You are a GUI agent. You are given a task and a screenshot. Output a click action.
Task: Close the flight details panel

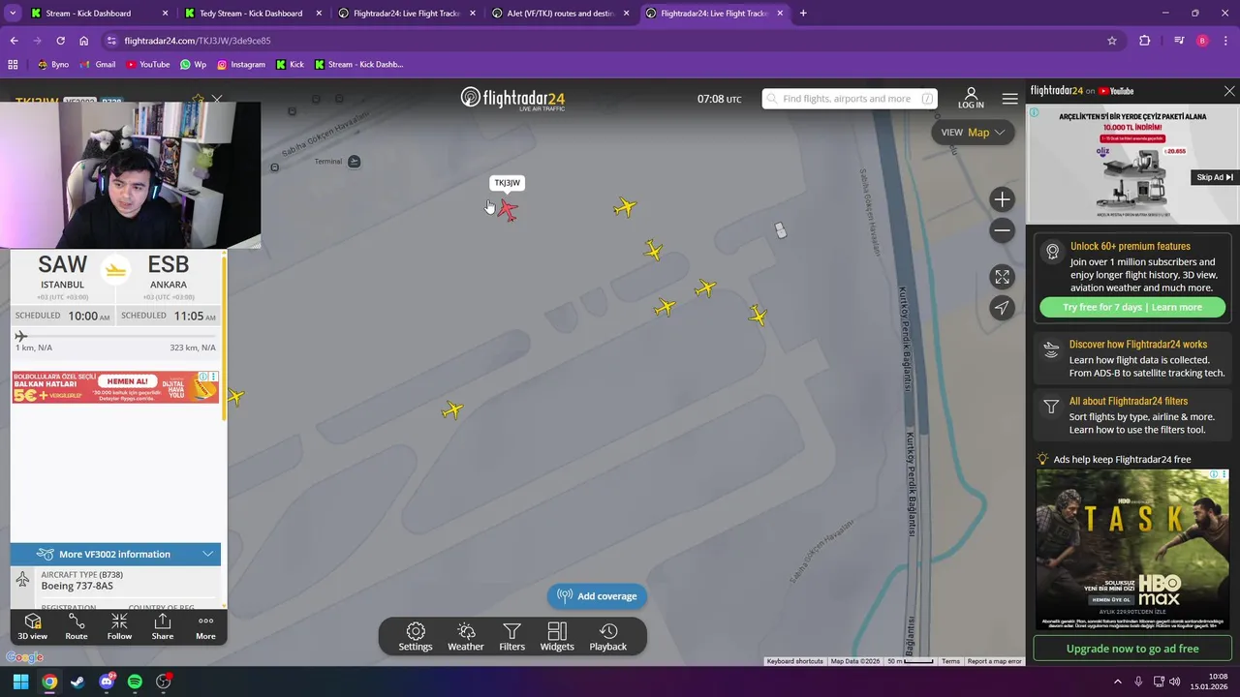217,99
